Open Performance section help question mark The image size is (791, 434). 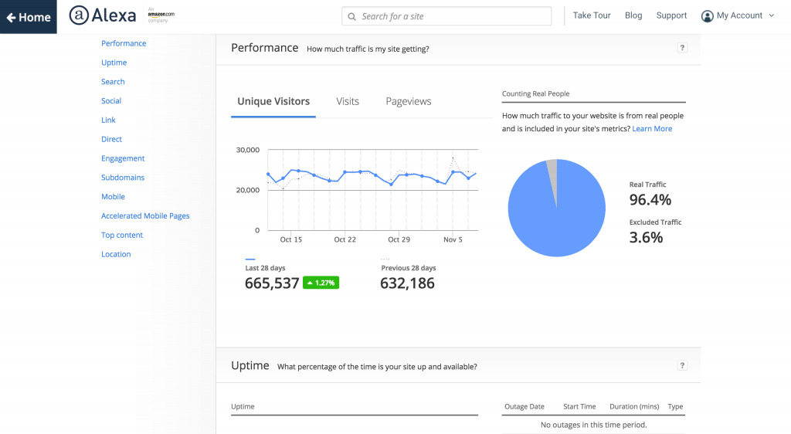(x=681, y=48)
